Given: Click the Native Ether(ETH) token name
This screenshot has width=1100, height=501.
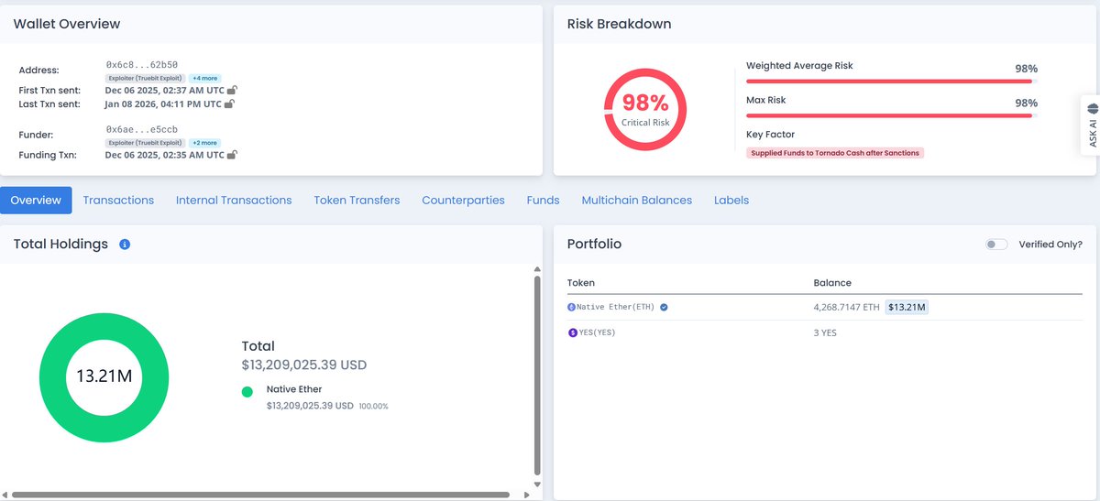Looking at the screenshot, I should 616,307.
